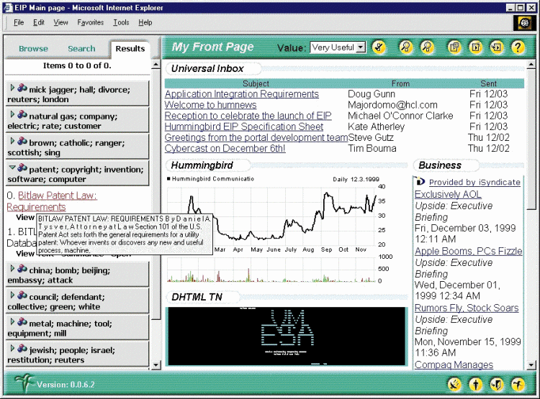Select the Results tab
The image size is (540, 399).
pos(130,49)
